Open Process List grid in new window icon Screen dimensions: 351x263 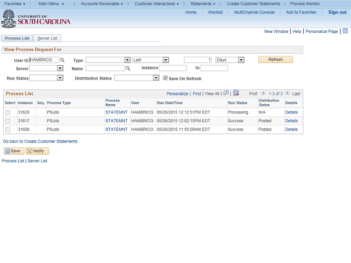pyautogui.click(x=226, y=93)
